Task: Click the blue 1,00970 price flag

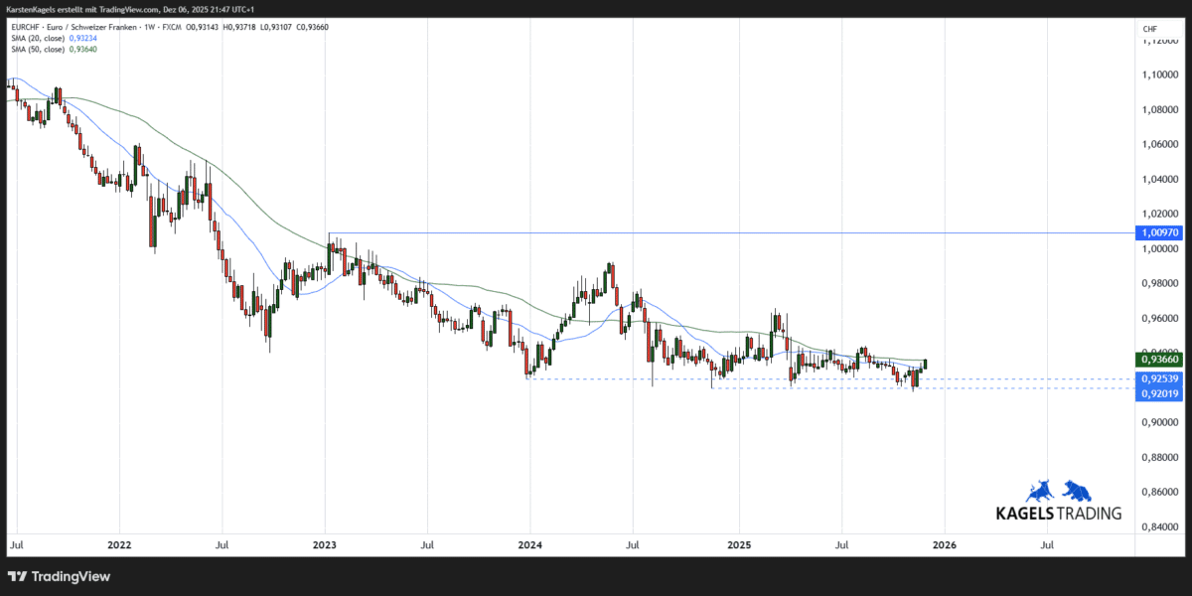Action: 1160,232
